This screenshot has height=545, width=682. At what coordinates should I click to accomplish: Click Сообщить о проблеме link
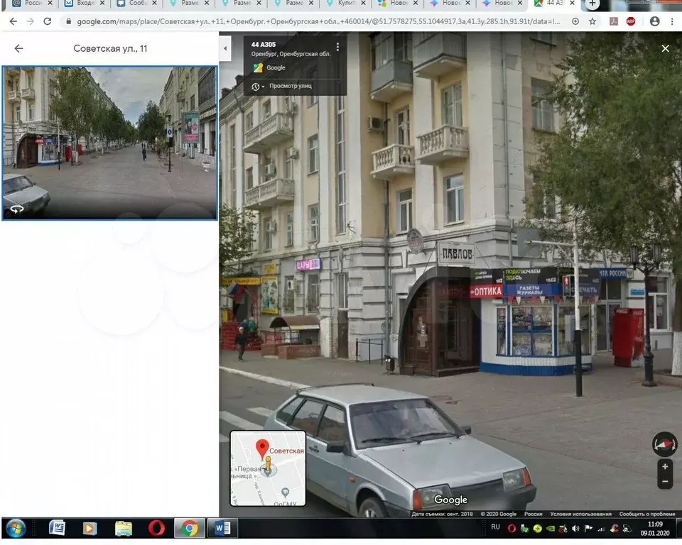coord(646,514)
